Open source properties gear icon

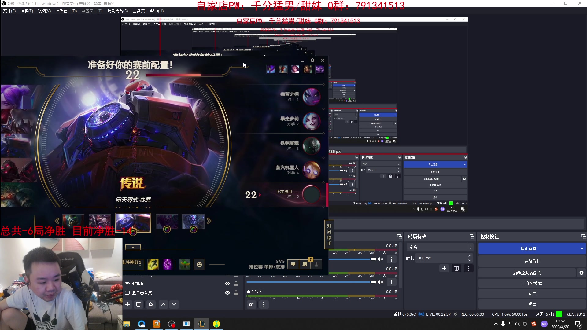point(151,304)
